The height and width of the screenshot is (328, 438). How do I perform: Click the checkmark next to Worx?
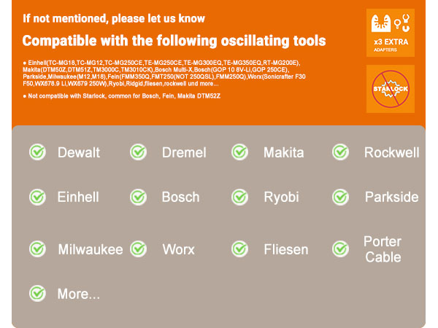[x=138, y=249]
